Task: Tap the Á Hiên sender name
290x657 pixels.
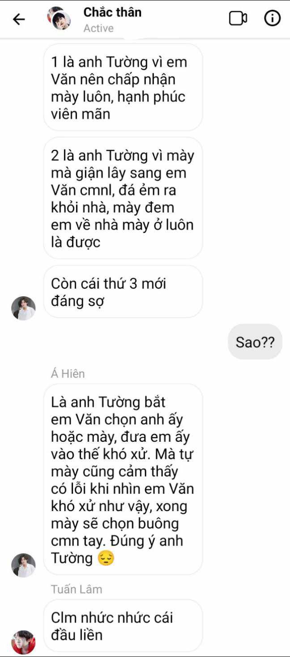Action: [68, 374]
